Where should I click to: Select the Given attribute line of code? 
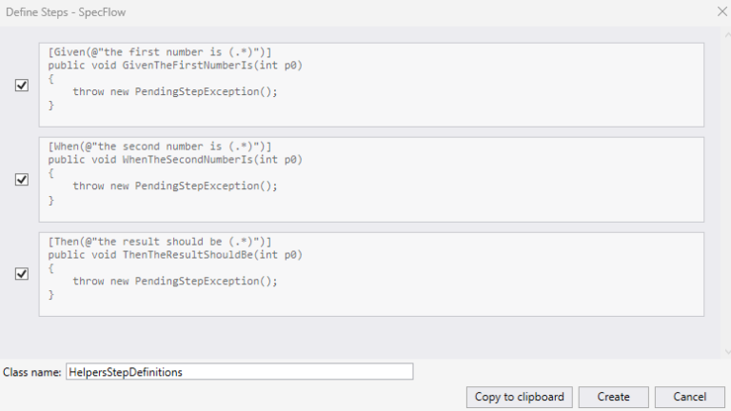tap(160, 51)
